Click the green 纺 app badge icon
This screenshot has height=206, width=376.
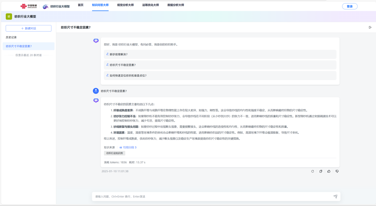tap(9, 17)
